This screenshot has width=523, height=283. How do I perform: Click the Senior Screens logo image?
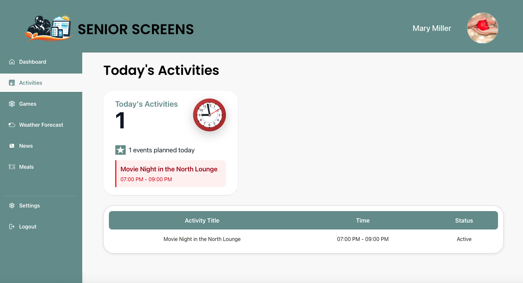[49, 28]
